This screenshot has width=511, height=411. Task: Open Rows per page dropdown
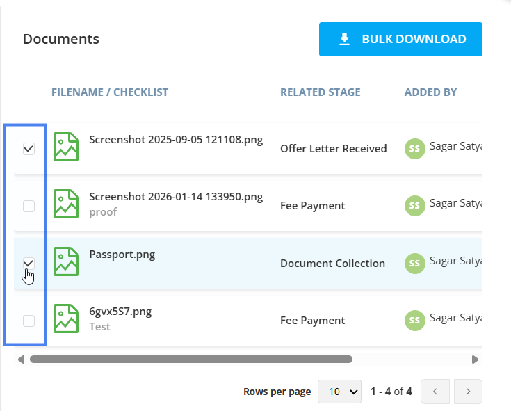pos(339,392)
